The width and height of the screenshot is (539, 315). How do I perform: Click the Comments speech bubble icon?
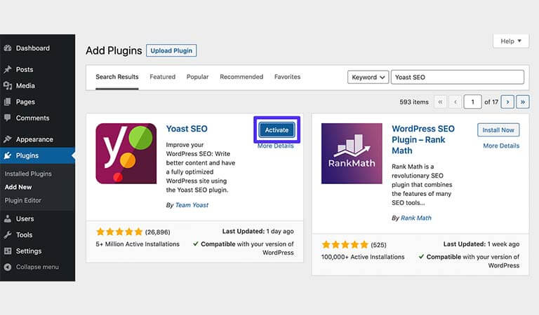(8, 118)
